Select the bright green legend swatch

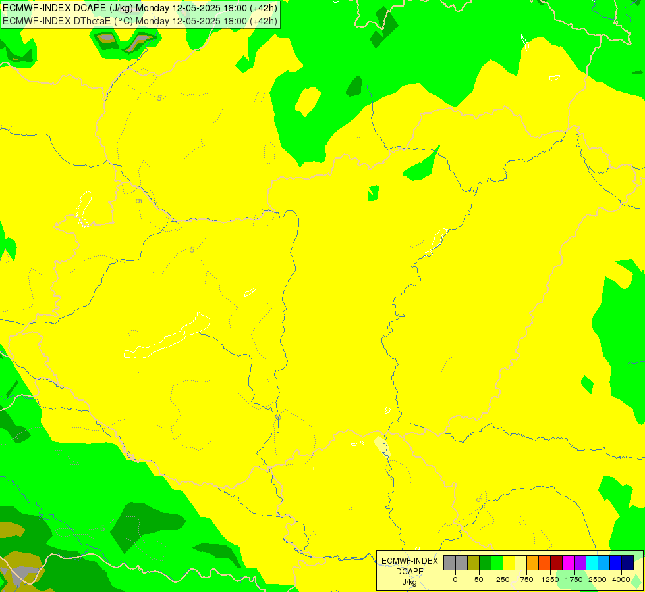tap(497, 563)
